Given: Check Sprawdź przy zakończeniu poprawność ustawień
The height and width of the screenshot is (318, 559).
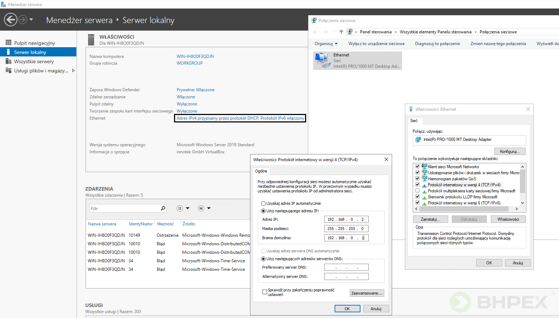Looking at the screenshot, I should click(x=265, y=292).
